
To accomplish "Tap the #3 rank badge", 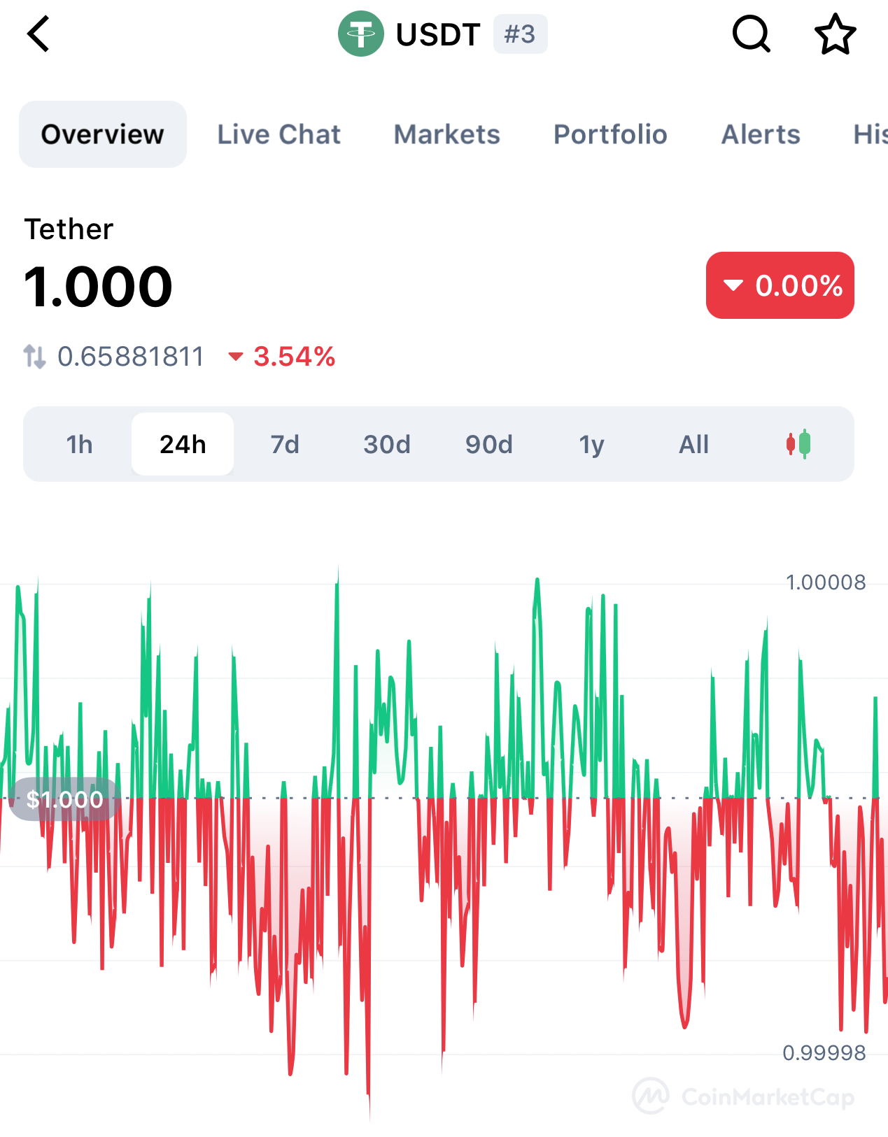I will coord(520,34).
